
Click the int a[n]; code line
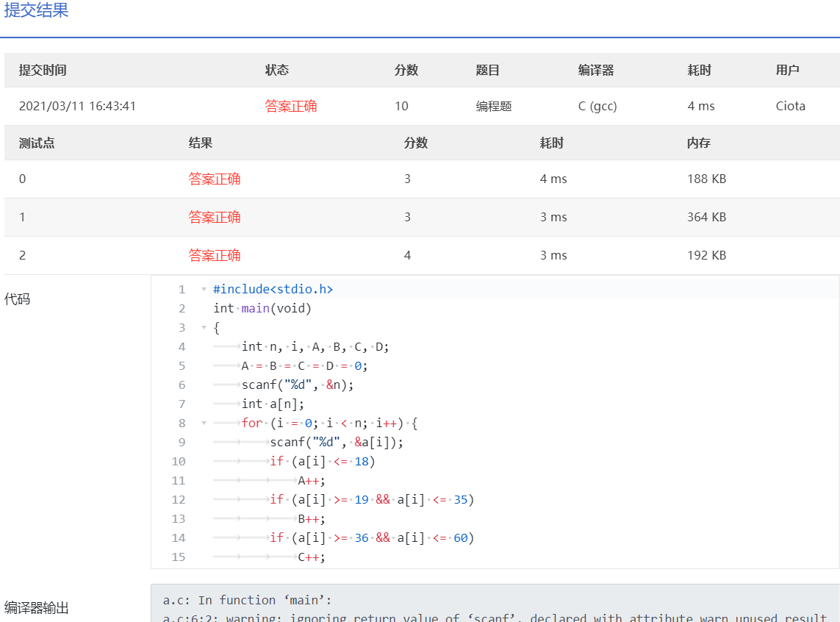point(273,404)
